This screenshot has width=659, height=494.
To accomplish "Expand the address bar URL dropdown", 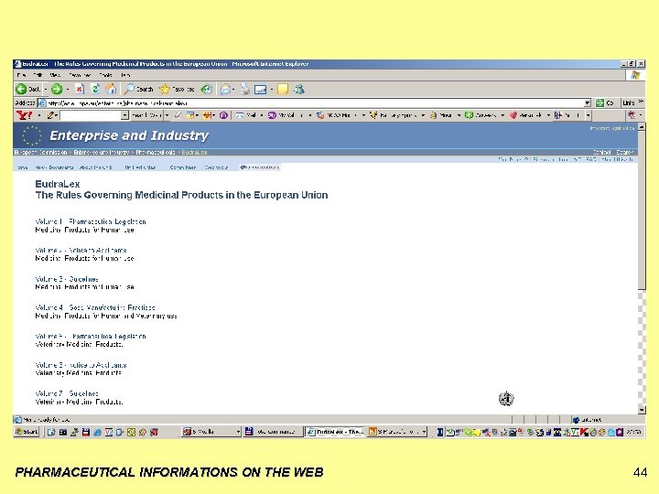I will [588, 102].
